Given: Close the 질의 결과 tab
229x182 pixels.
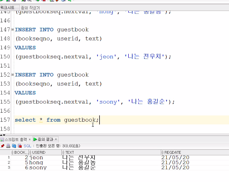Looking at the screenshot, I should pyautogui.click(x=56, y=139).
